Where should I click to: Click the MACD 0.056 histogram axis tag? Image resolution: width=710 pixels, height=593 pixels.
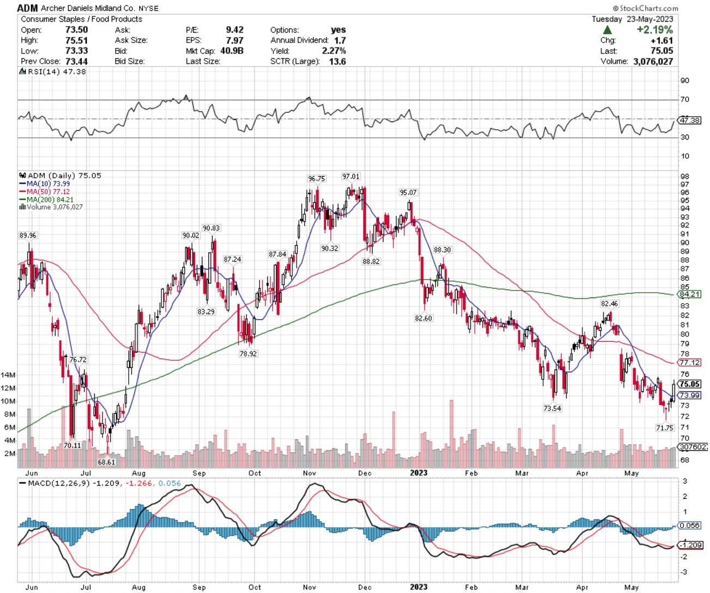point(690,525)
